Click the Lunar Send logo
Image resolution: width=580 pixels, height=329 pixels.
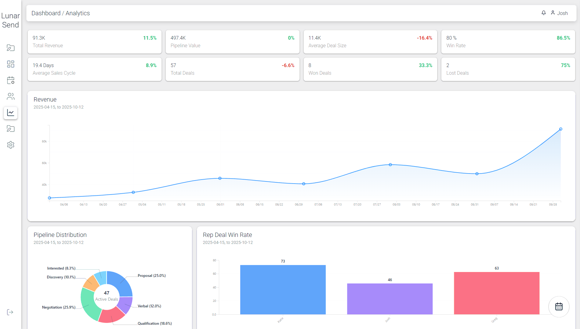coord(10,20)
